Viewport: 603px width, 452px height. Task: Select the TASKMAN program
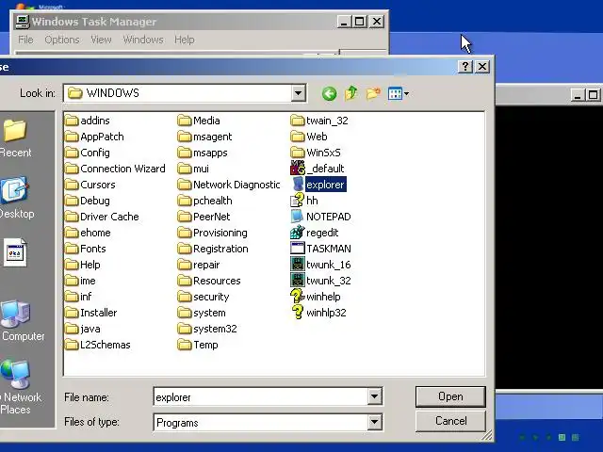coord(320,249)
